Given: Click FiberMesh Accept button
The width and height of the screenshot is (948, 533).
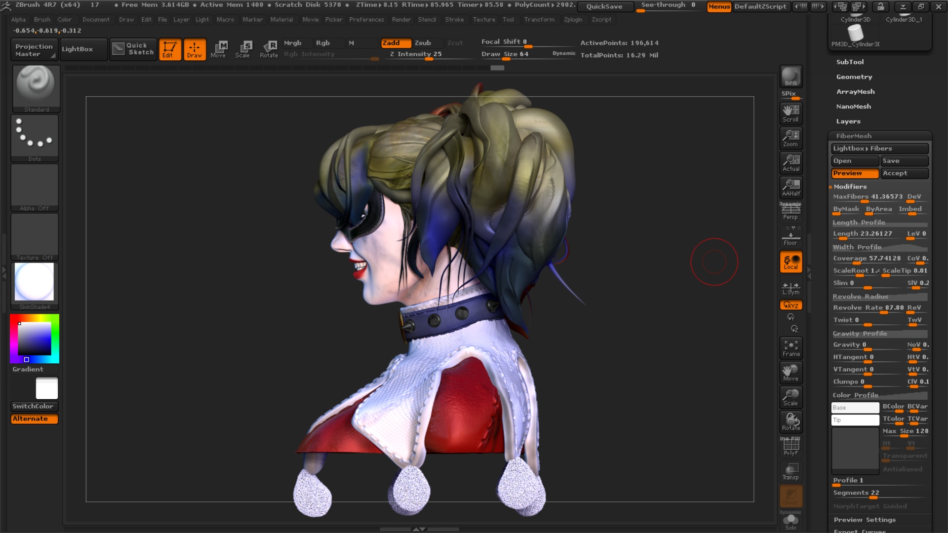Looking at the screenshot, I should 905,173.
